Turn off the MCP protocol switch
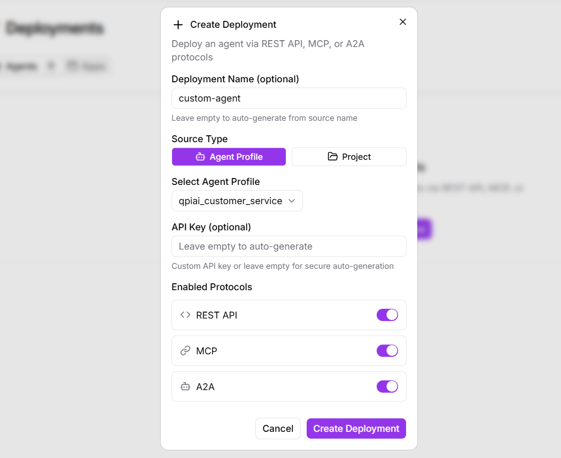Image resolution: width=561 pixels, height=458 pixels. tap(387, 351)
